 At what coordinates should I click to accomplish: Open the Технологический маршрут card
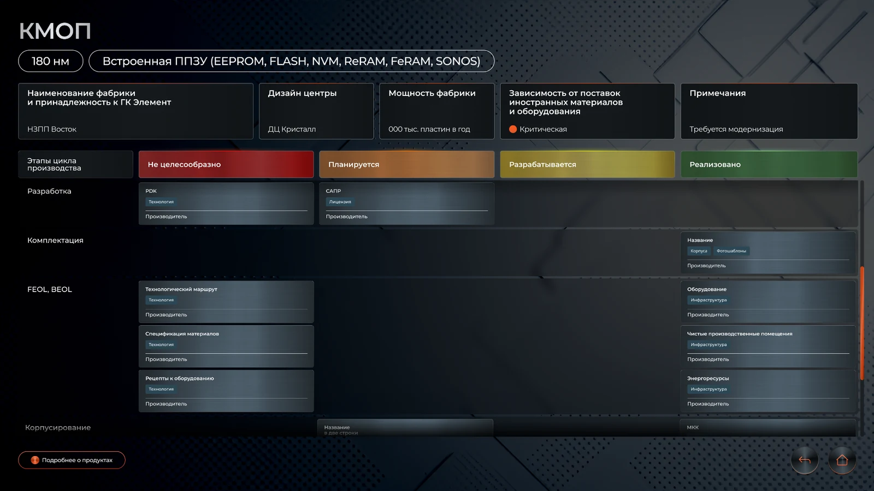click(226, 302)
